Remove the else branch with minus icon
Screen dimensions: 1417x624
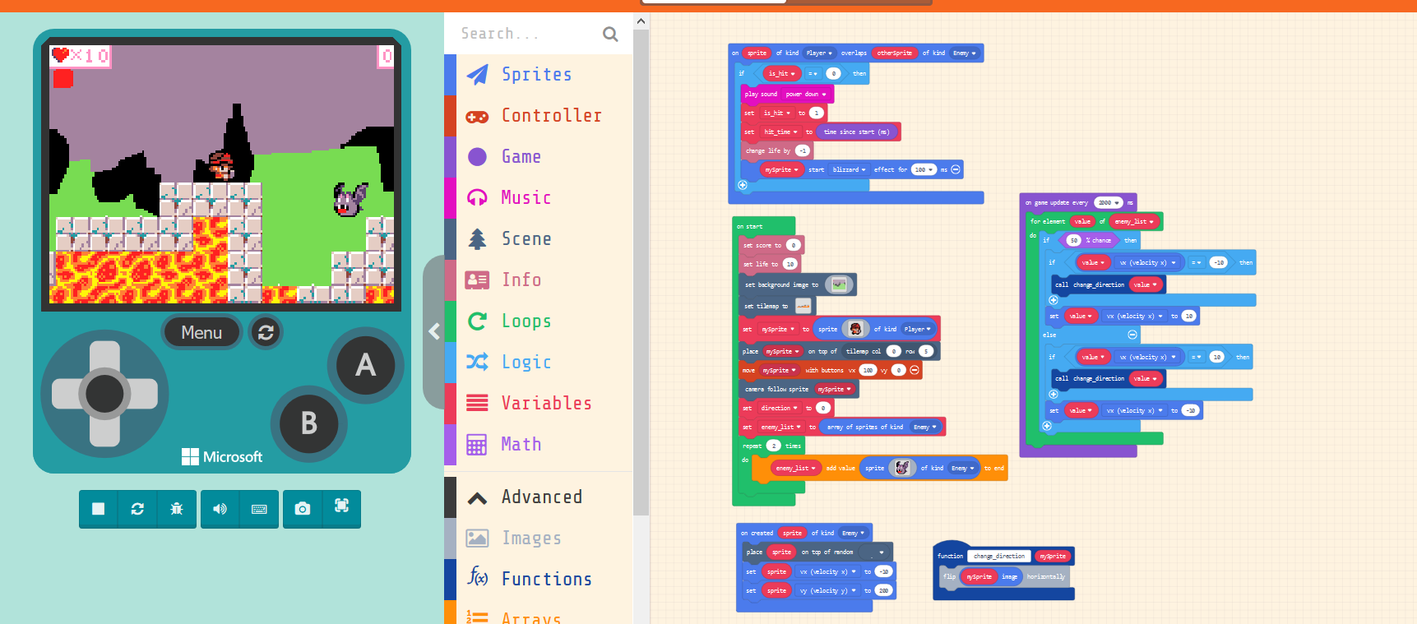click(1132, 335)
